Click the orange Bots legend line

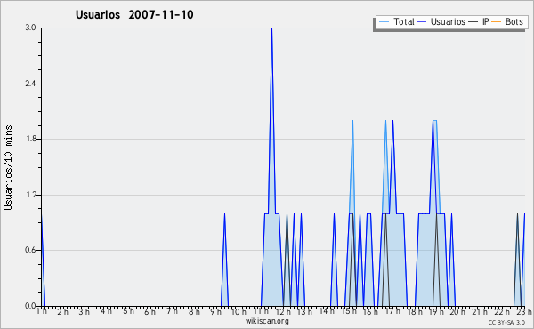(497, 22)
